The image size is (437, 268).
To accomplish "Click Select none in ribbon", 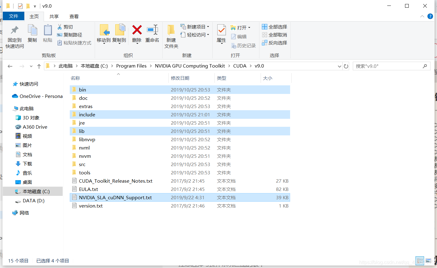I will tap(274, 35).
